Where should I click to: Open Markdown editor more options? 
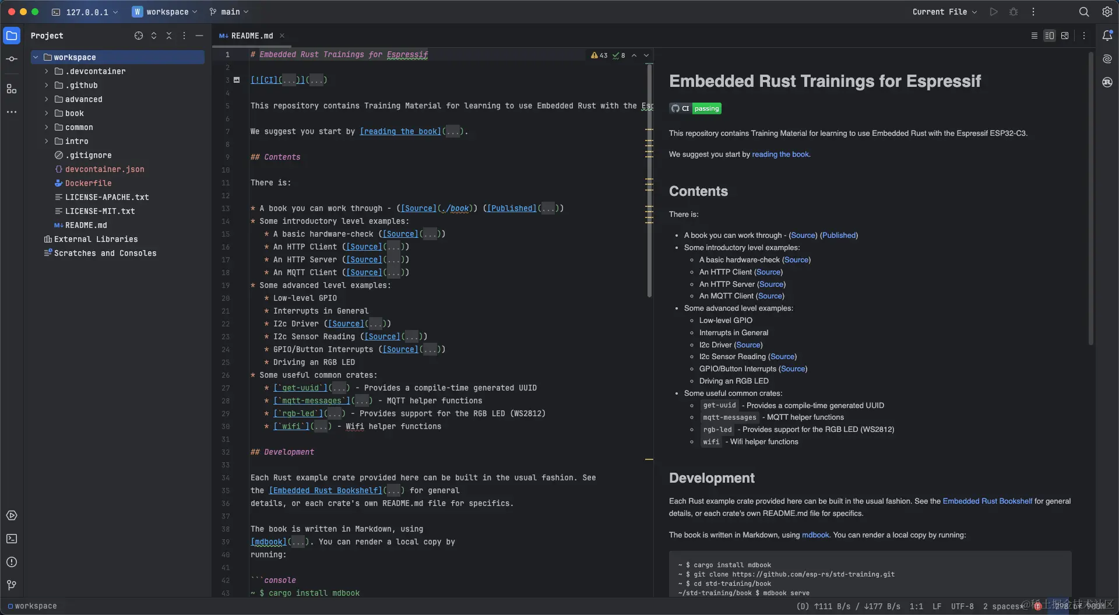click(1084, 36)
